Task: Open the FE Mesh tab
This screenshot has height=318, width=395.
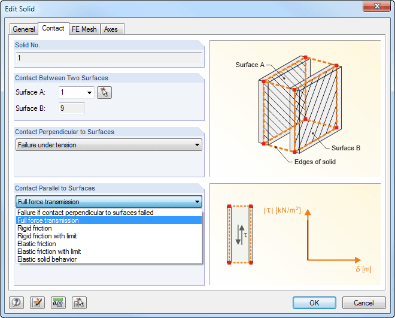Action: pyautogui.click(x=84, y=29)
